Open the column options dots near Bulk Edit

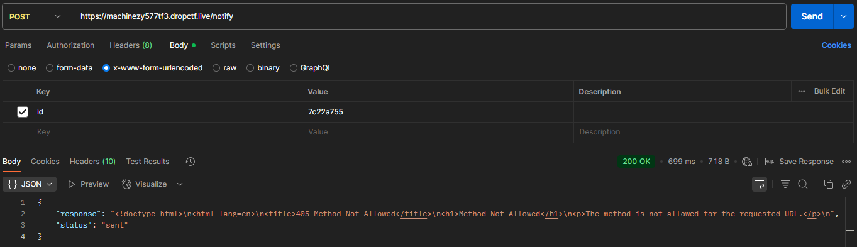[802, 91]
